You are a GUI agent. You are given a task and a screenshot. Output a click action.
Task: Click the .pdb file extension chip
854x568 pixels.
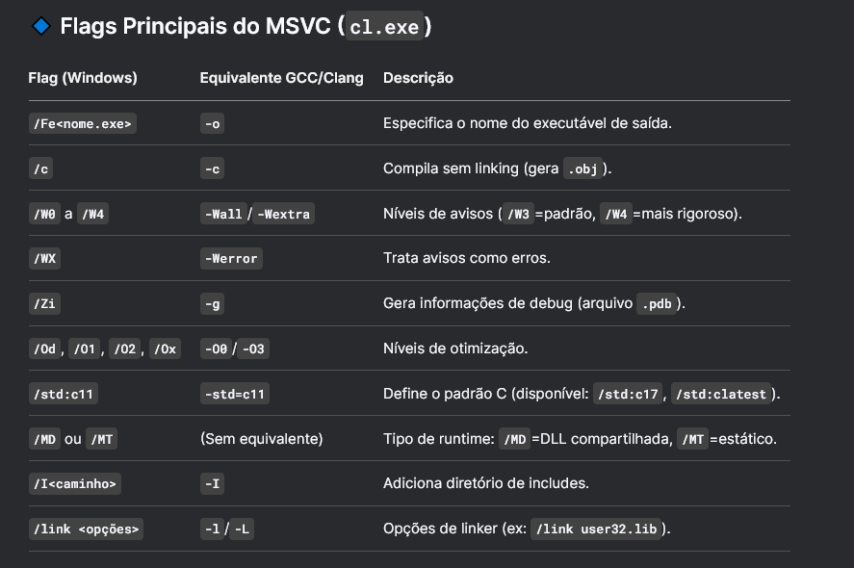tap(660, 304)
